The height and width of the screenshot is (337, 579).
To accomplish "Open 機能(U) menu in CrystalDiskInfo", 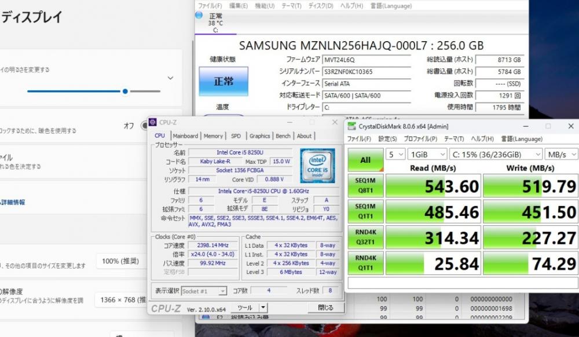I will tap(265, 6).
